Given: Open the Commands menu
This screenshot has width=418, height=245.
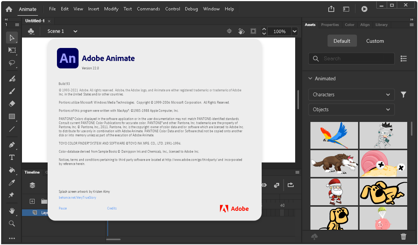Looking at the screenshot, I should point(149,9).
